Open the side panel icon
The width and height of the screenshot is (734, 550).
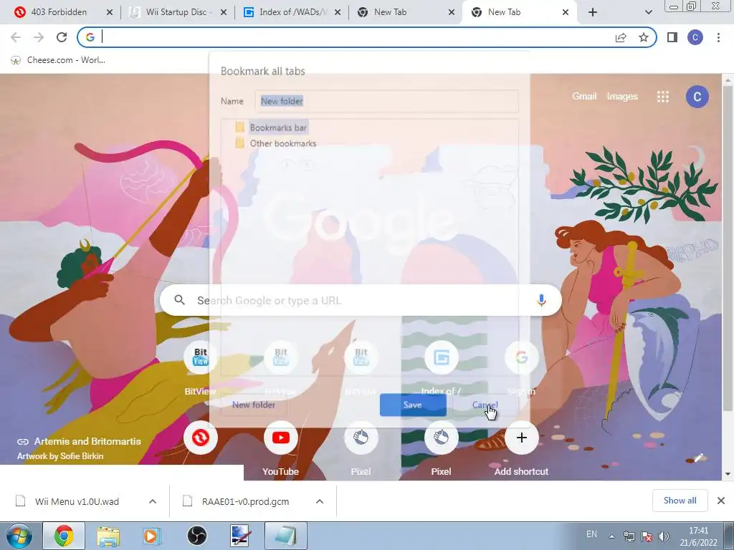coord(672,37)
